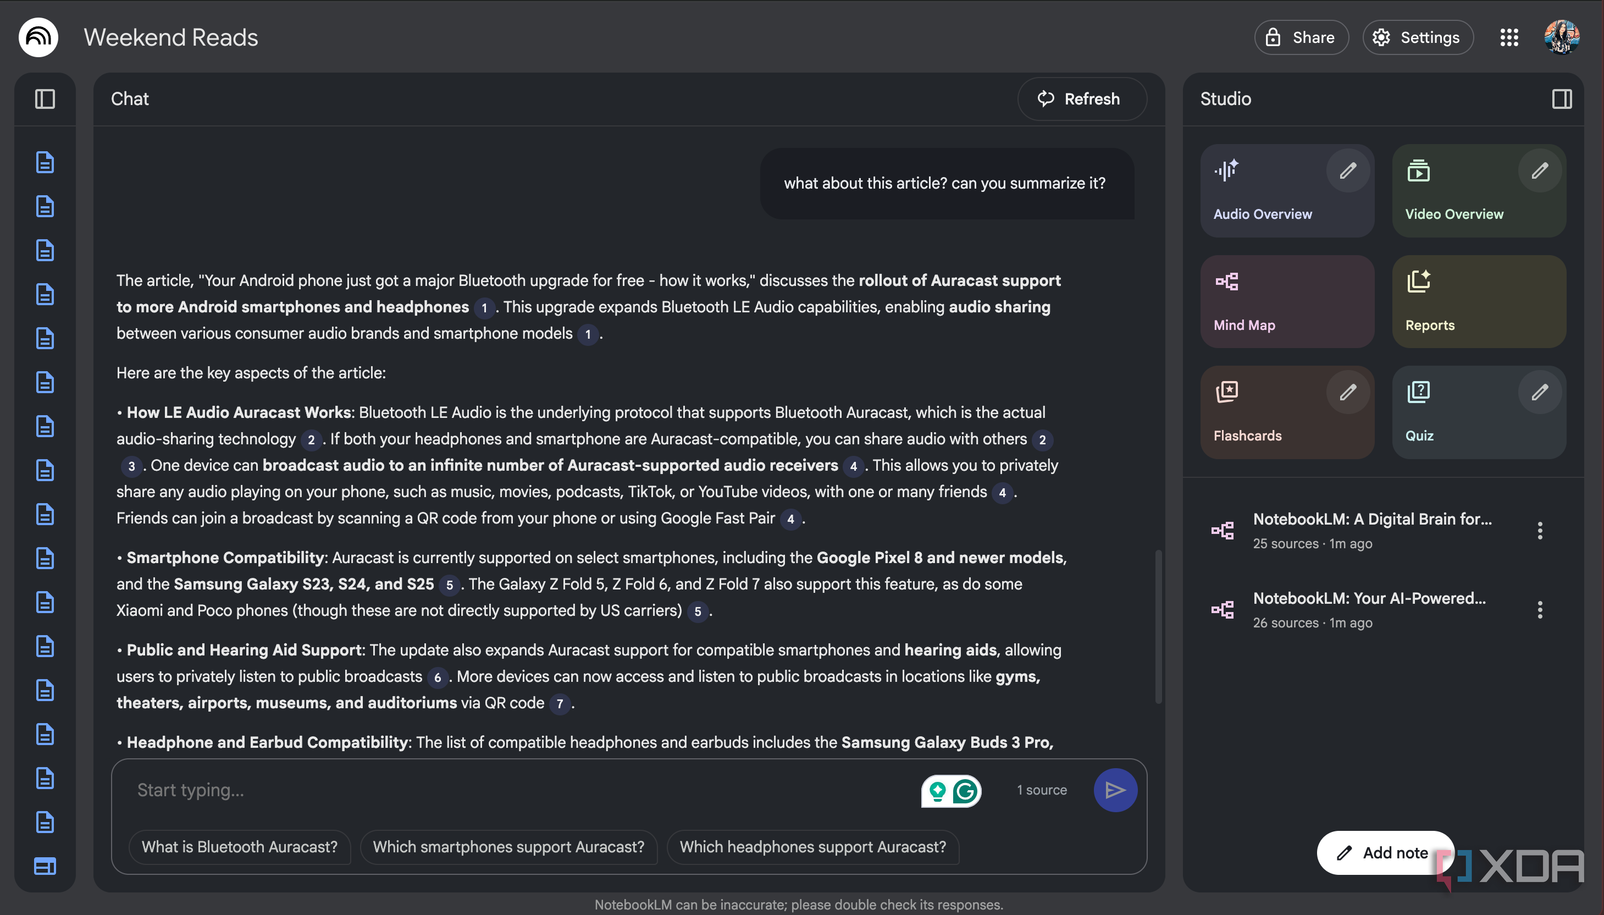Image resolution: width=1604 pixels, height=915 pixels.
Task: Open options menu for NotebookLM: A Digital Brain
Action: click(x=1539, y=531)
